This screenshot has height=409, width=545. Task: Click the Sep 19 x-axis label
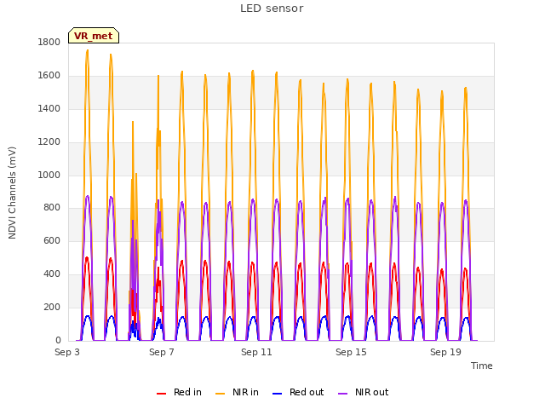(445, 352)
